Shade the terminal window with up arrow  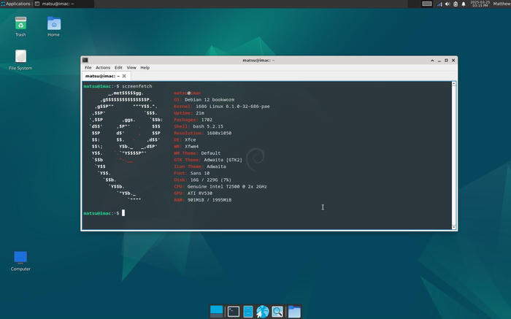pos(432,61)
